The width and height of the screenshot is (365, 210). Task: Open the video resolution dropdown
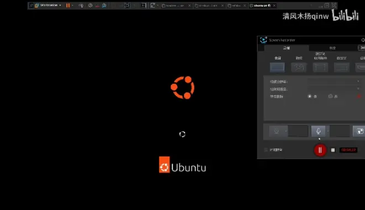click(x=334, y=82)
